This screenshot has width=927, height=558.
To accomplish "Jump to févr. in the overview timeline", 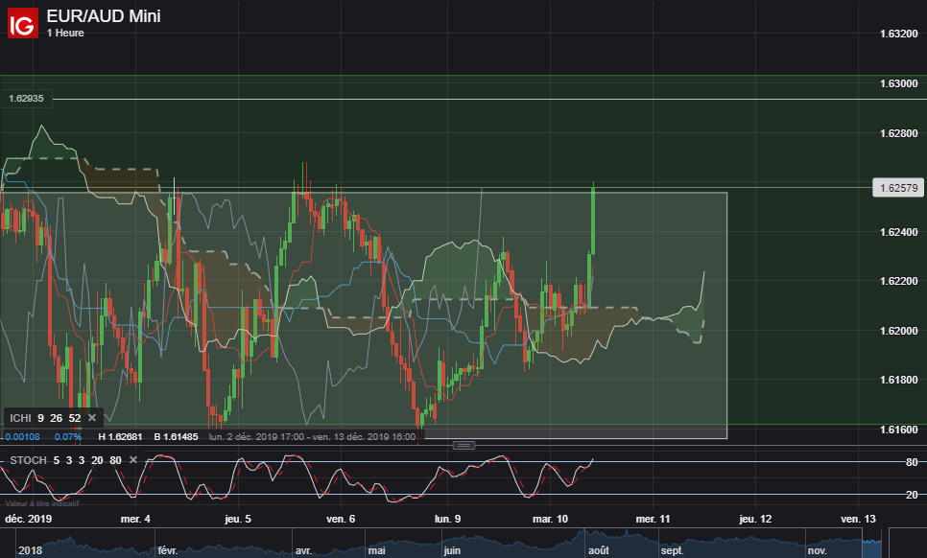I will (x=169, y=551).
